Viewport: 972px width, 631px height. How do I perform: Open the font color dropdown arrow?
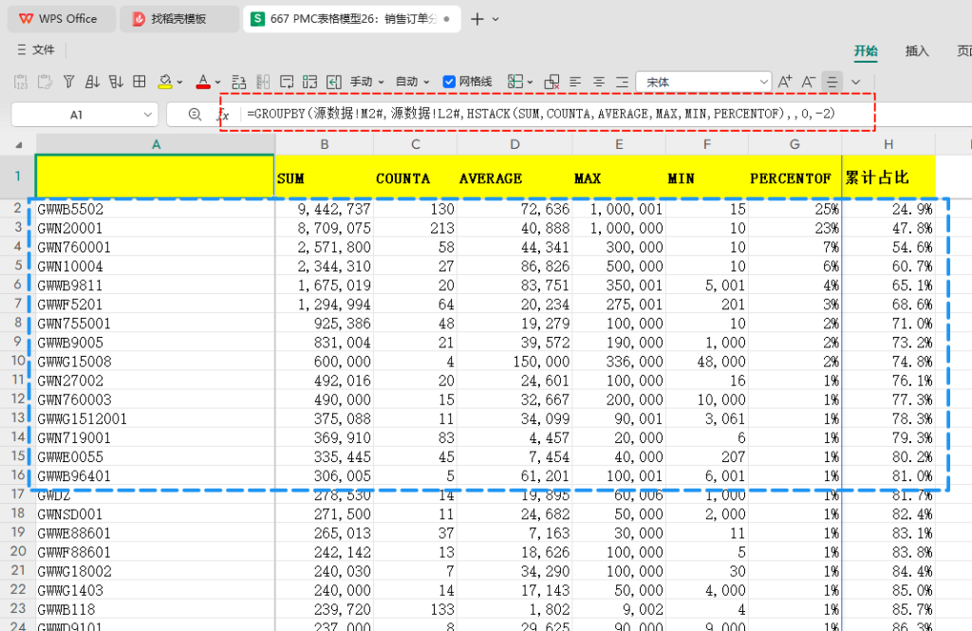click(217, 82)
